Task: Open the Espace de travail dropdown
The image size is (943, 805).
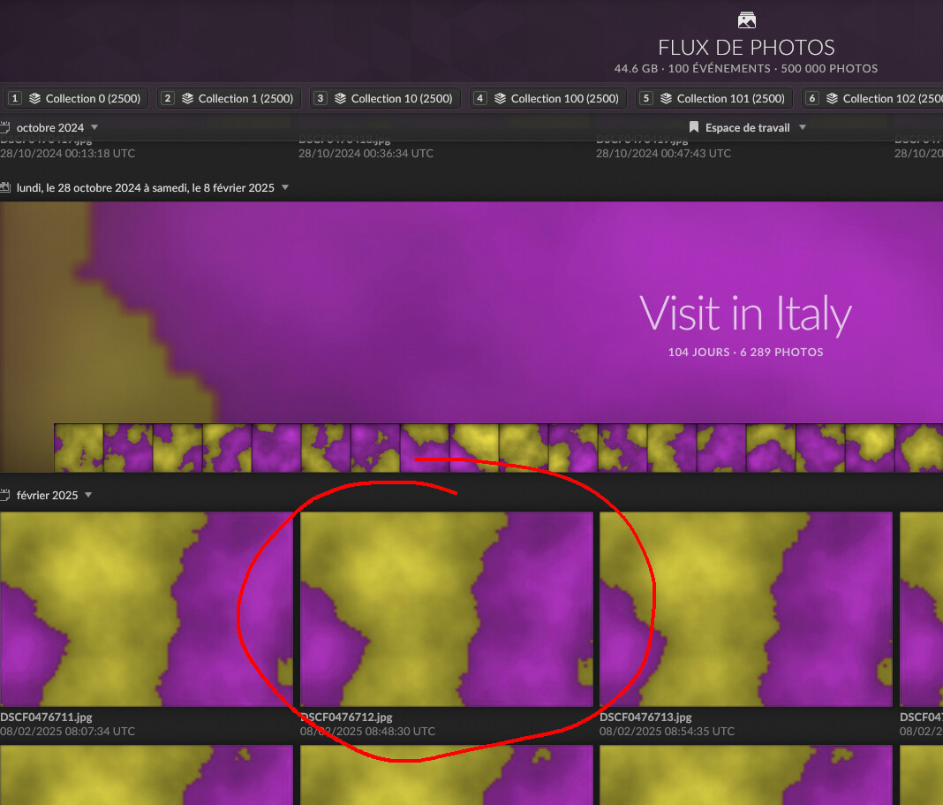Action: [802, 127]
